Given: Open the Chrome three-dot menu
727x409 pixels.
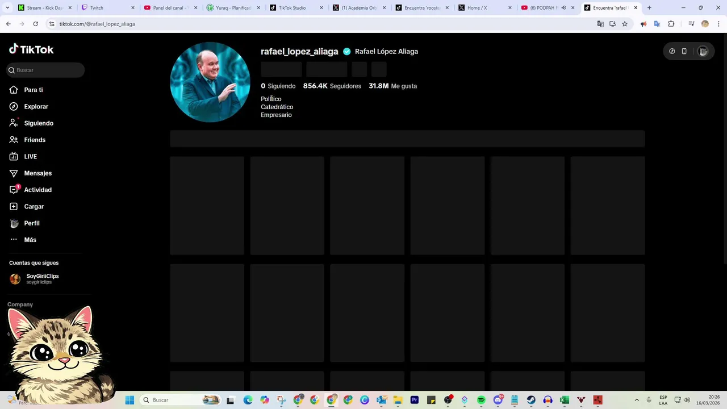Looking at the screenshot, I should [x=718, y=24].
